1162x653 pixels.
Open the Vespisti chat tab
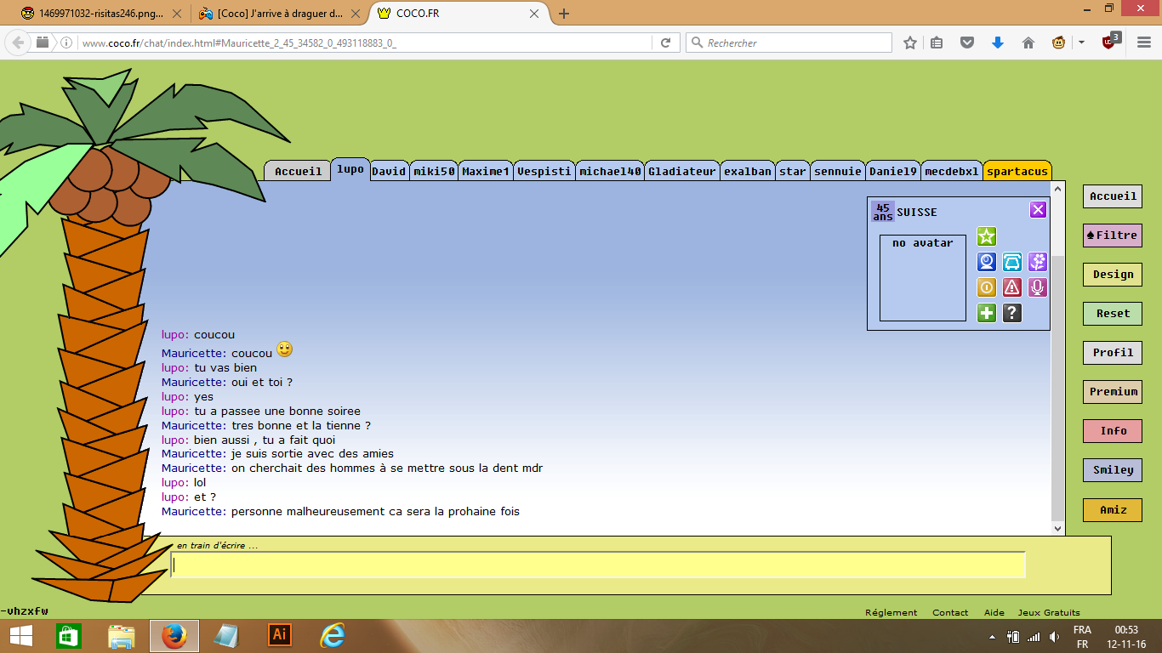544,171
